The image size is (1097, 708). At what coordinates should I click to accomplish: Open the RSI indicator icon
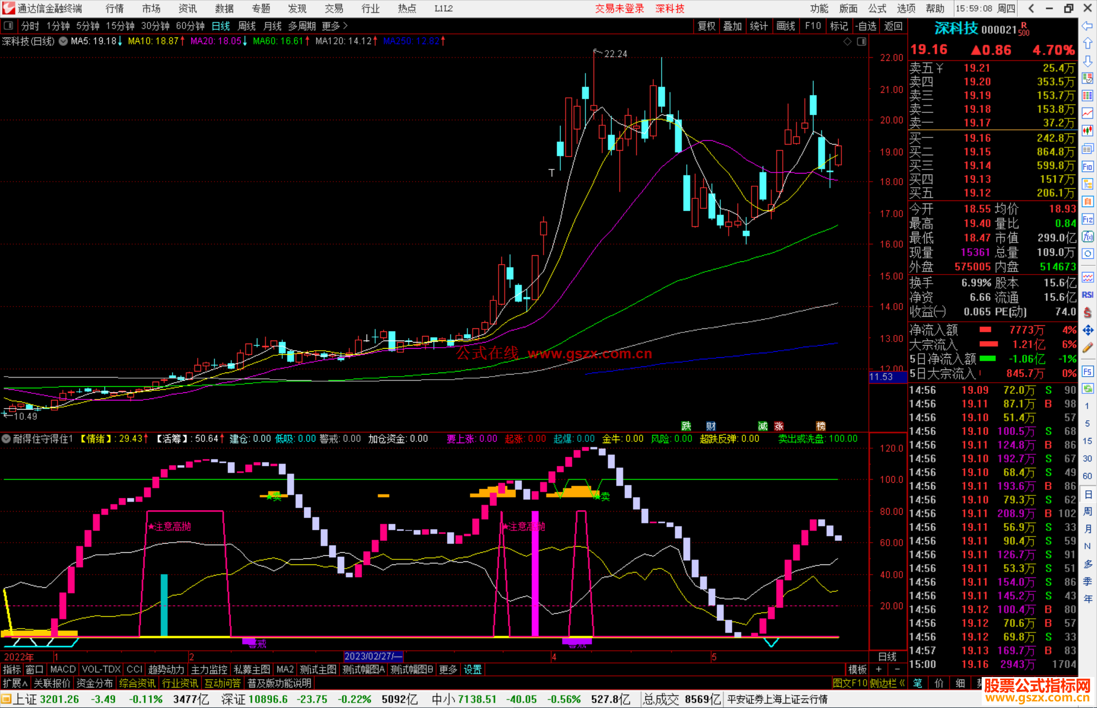[x=1087, y=295]
